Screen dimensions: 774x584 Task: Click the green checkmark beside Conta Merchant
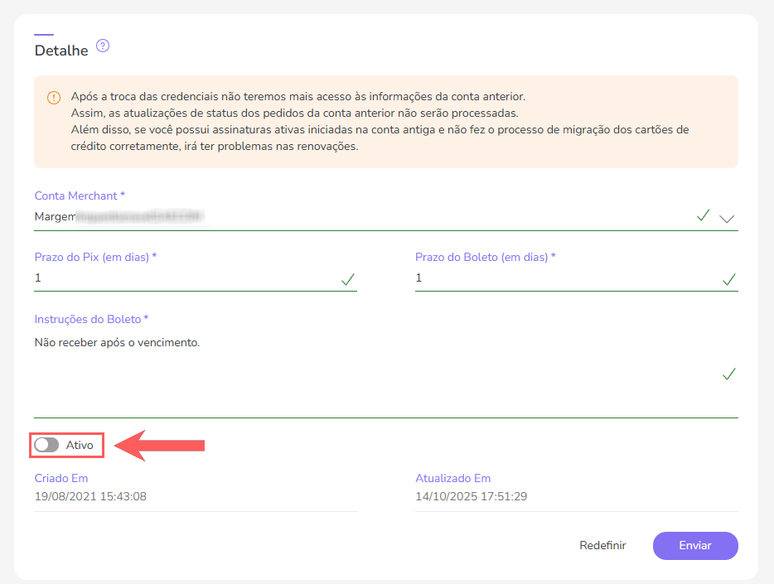(703, 215)
